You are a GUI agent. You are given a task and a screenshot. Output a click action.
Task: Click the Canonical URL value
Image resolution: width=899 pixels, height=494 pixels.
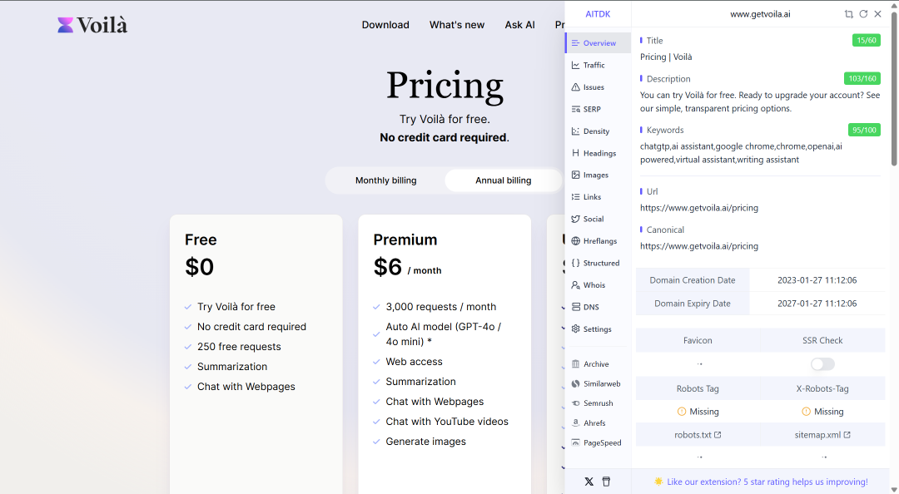[x=699, y=246]
